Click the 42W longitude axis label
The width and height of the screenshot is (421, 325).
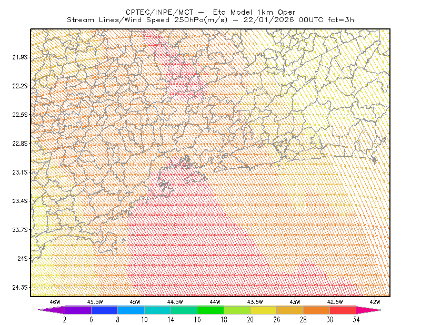click(375, 302)
